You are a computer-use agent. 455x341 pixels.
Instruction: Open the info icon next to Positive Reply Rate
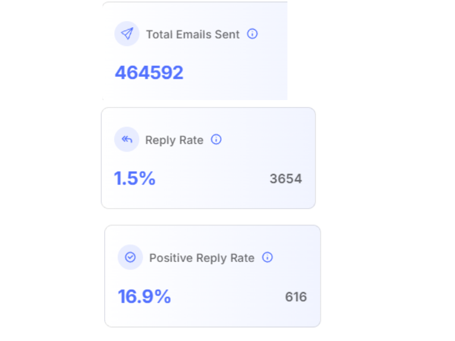[267, 257]
